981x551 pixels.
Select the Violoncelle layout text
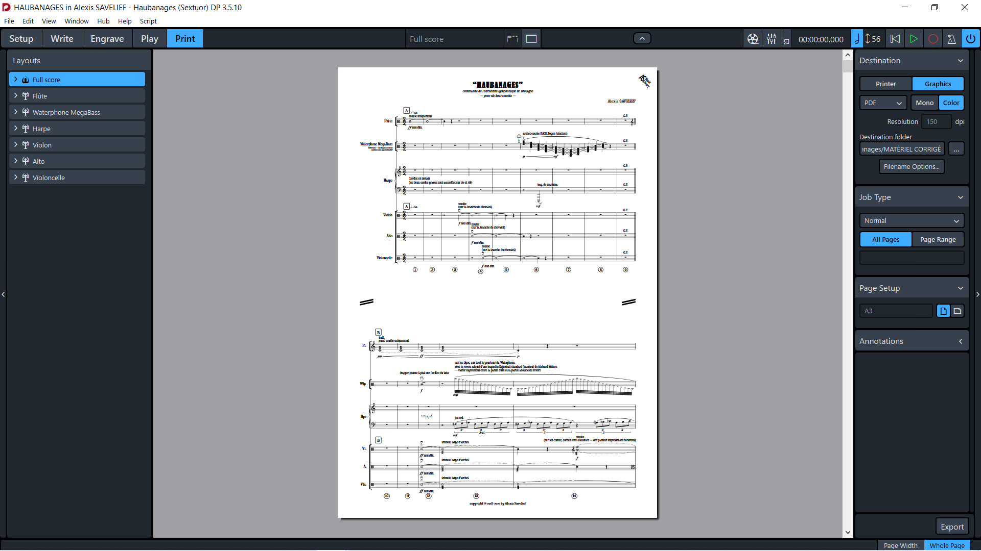pos(49,178)
